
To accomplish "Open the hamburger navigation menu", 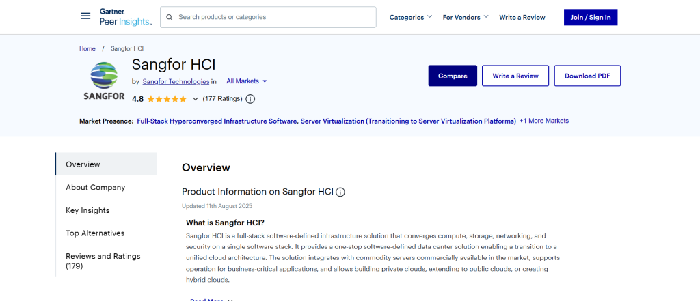I will (x=85, y=16).
